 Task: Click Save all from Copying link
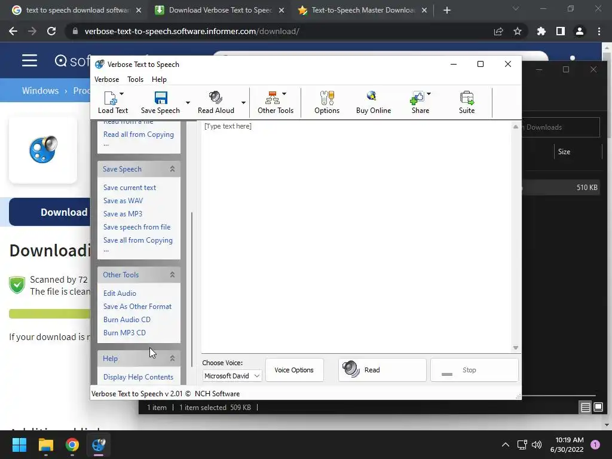(x=138, y=240)
